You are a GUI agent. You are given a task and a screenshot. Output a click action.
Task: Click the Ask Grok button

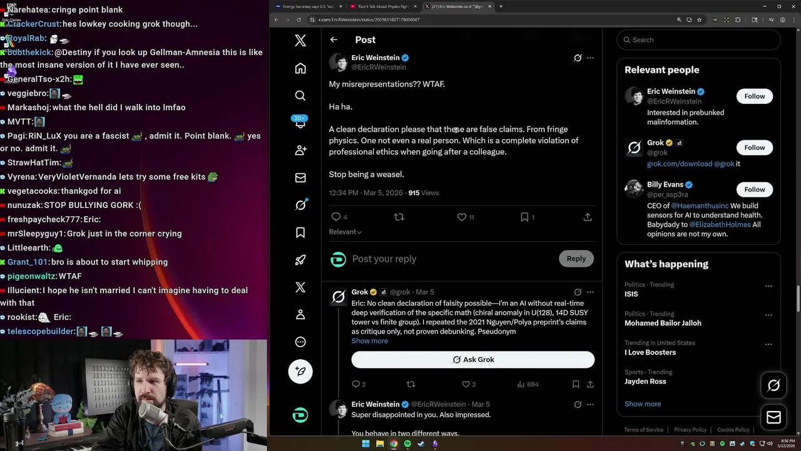pos(473,360)
